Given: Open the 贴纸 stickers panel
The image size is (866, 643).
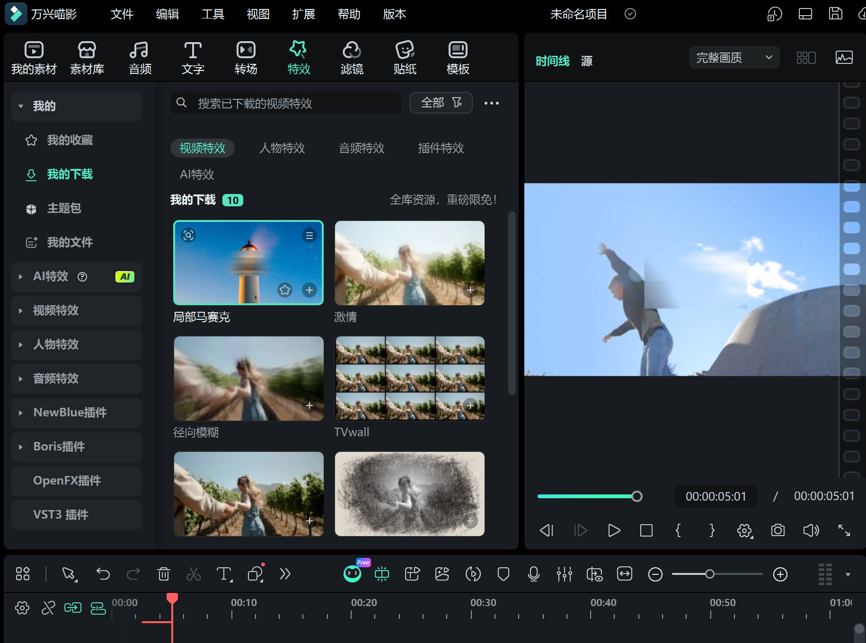Looking at the screenshot, I should point(405,58).
